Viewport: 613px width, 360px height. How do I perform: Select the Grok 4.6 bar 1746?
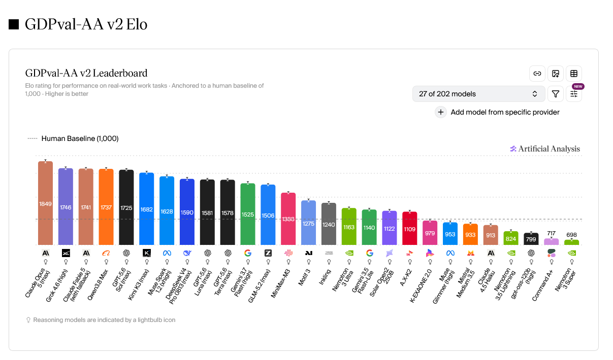66,206
